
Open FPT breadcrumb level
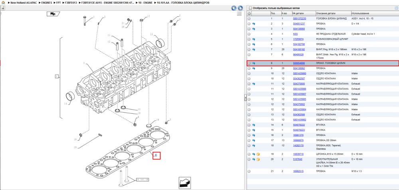(x=58, y=2)
